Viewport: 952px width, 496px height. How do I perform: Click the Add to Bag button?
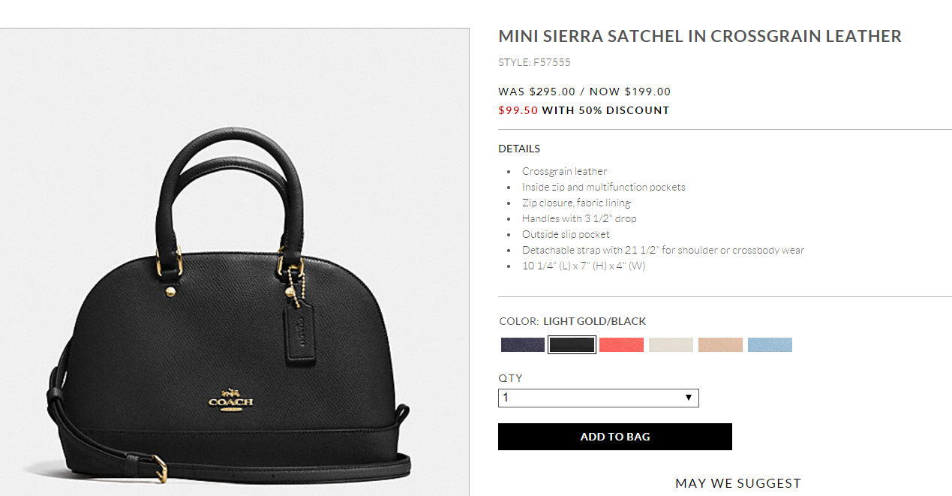pos(614,437)
